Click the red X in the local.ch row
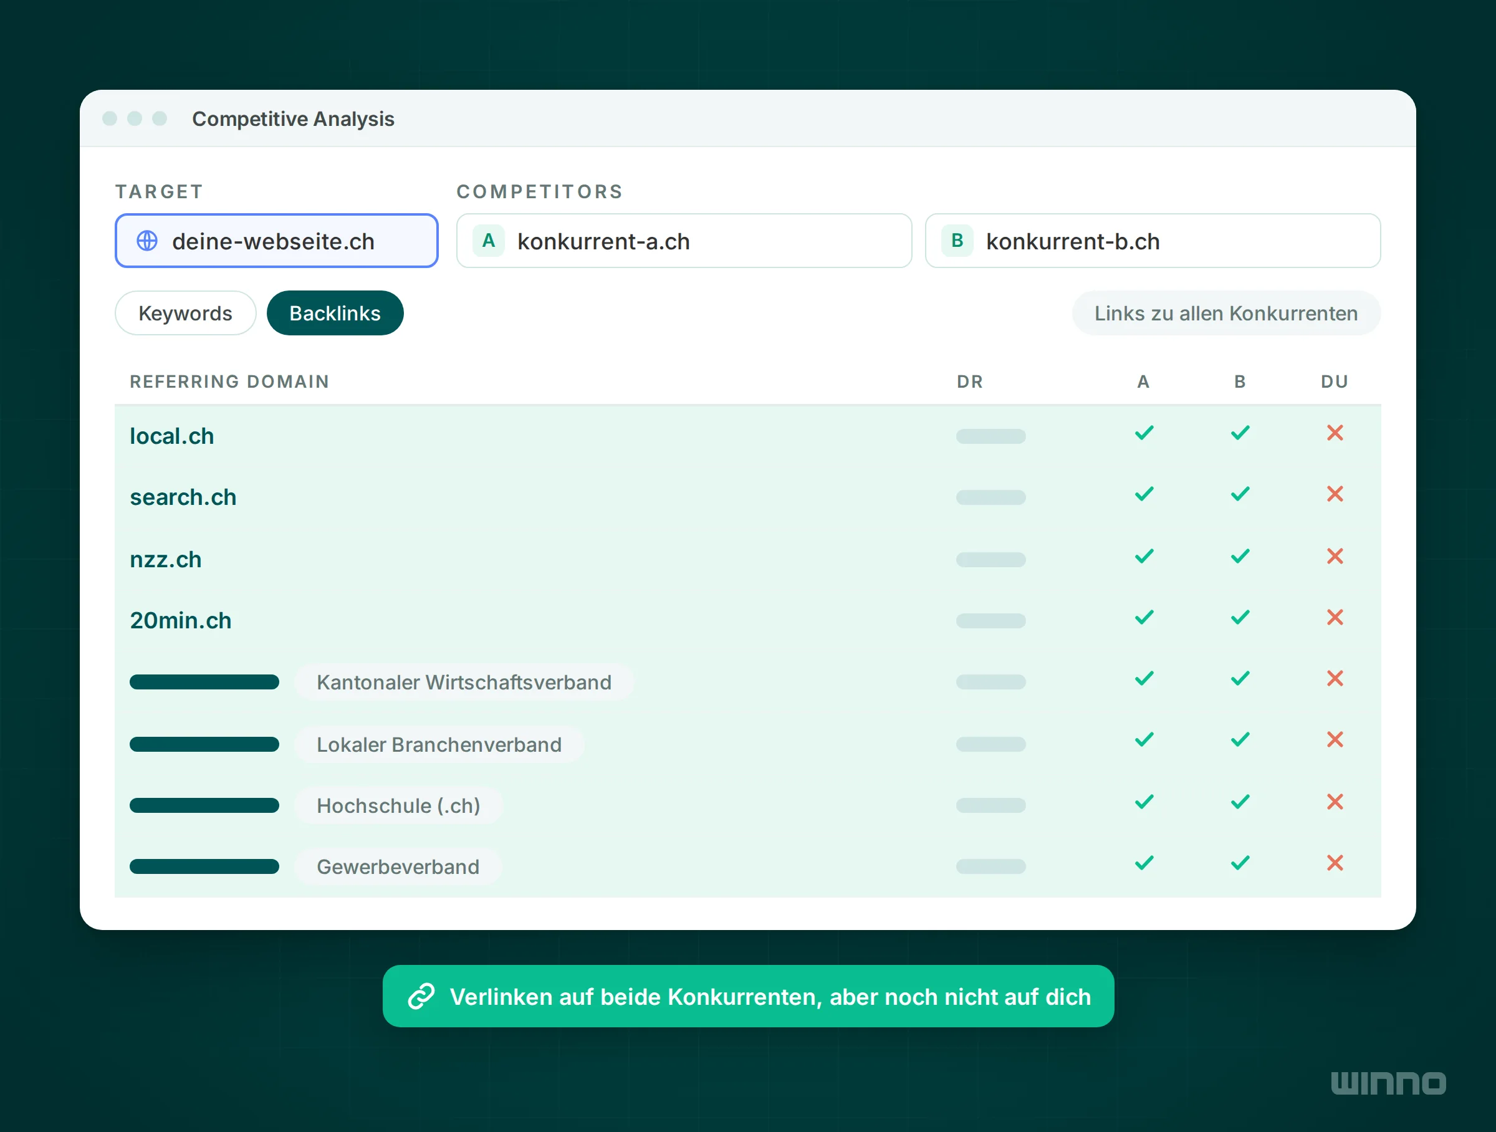Image resolution: width=1496 pixels, height=1132 pixels. click(x=1335, y=433)
